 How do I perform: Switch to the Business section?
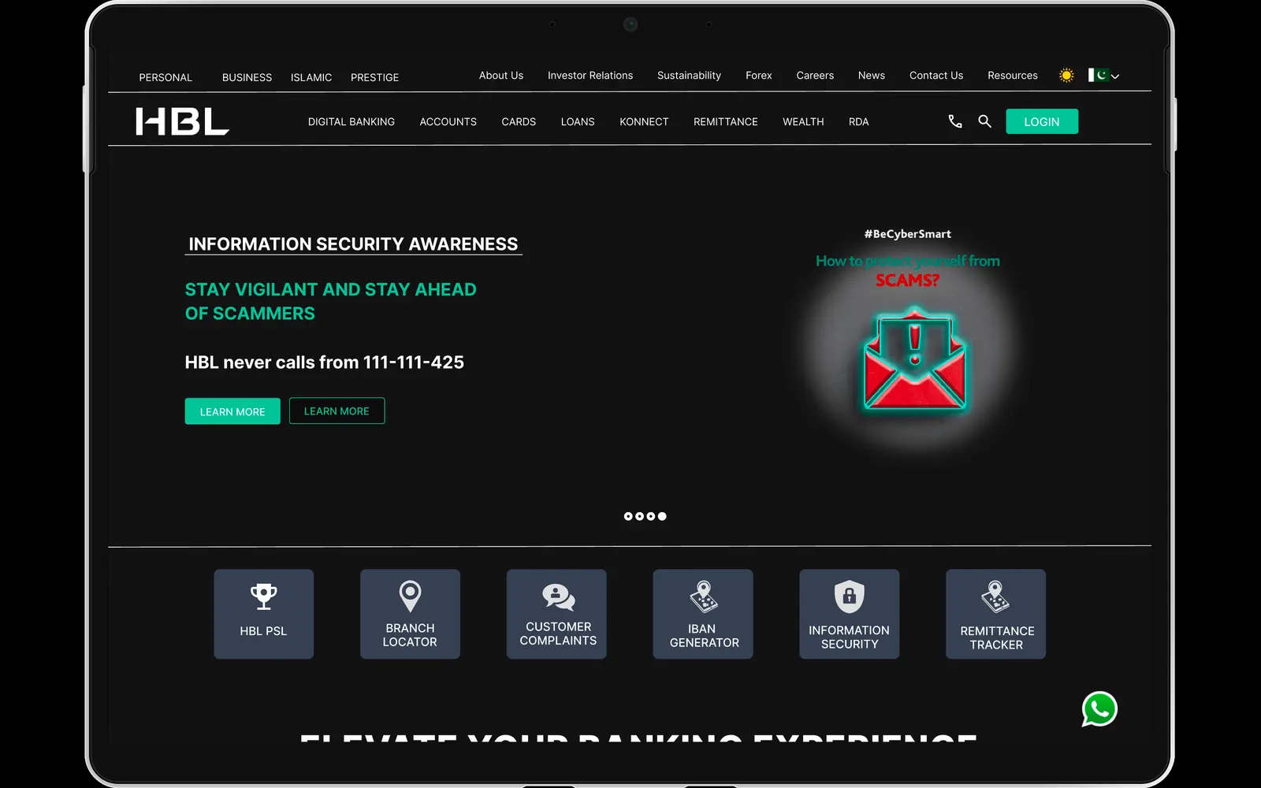[x=247, y=77]
